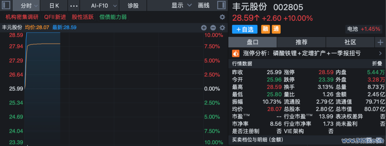Open chart settings gear near 最新 price
Image resolution: width=386 pixels, height=146 pixels.
(x=222, y=28)
